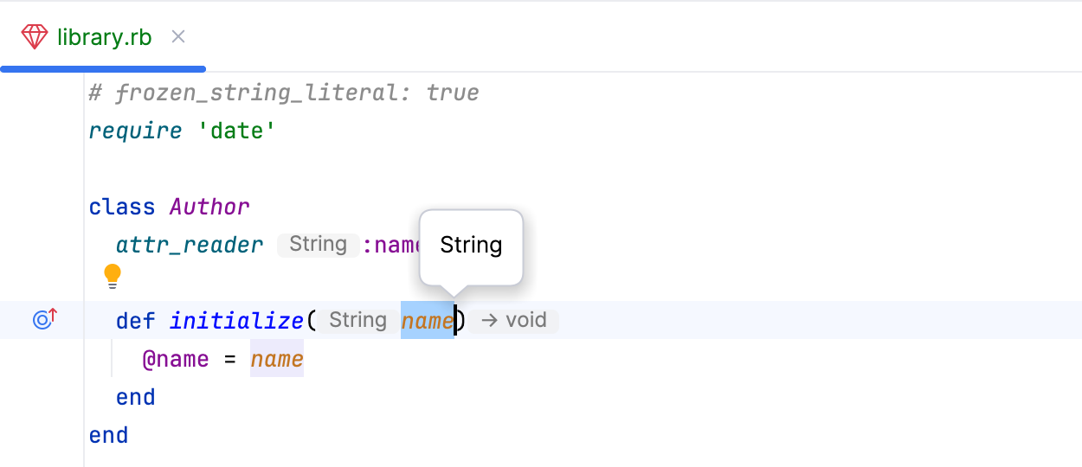Click the String tooltip popup
The image size is (1082, 467).
point(471,246)
